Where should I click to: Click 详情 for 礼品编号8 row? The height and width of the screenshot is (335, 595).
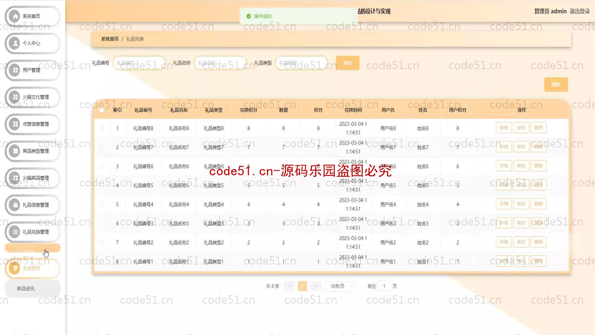[x=504, y=128]
